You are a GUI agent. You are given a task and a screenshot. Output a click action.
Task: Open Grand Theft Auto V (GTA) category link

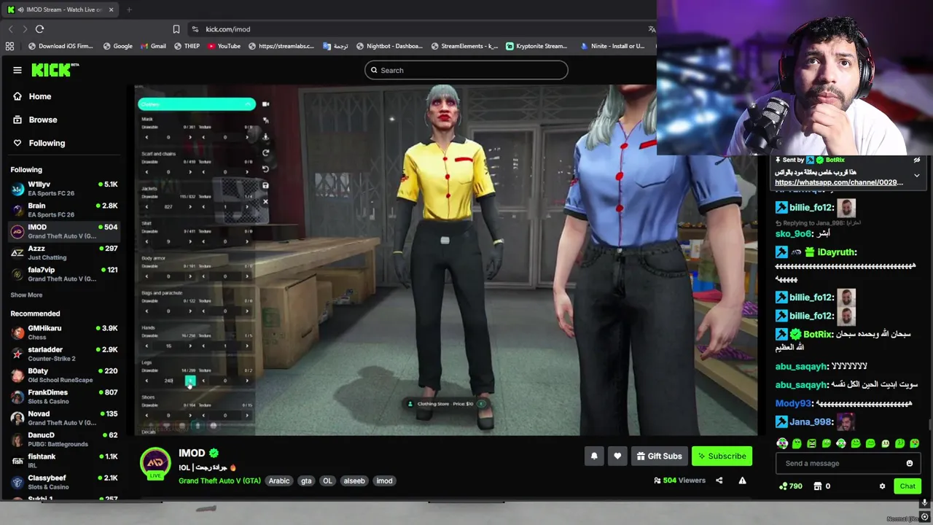pos(219,481)
